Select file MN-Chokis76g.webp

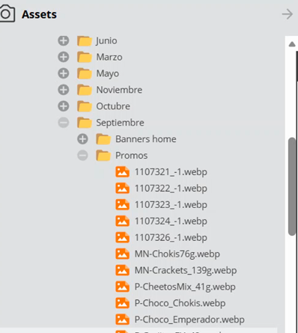click(177, 254)
